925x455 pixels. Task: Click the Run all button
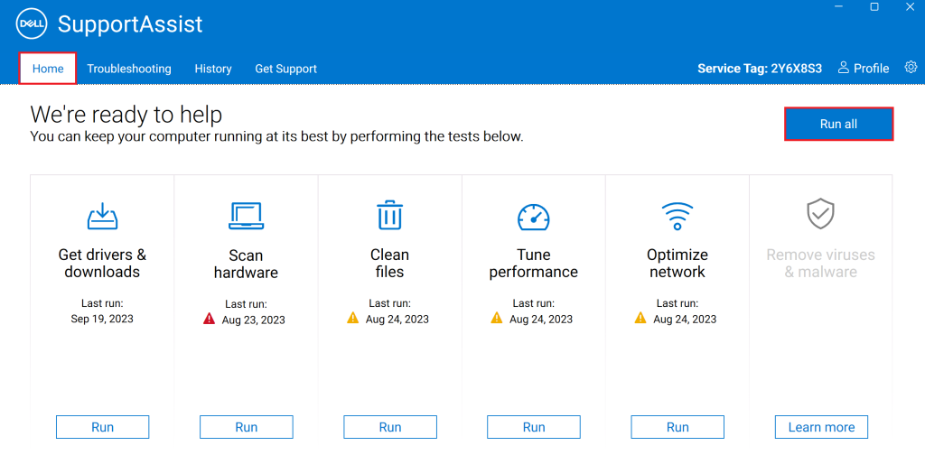[x=838, y=124]
